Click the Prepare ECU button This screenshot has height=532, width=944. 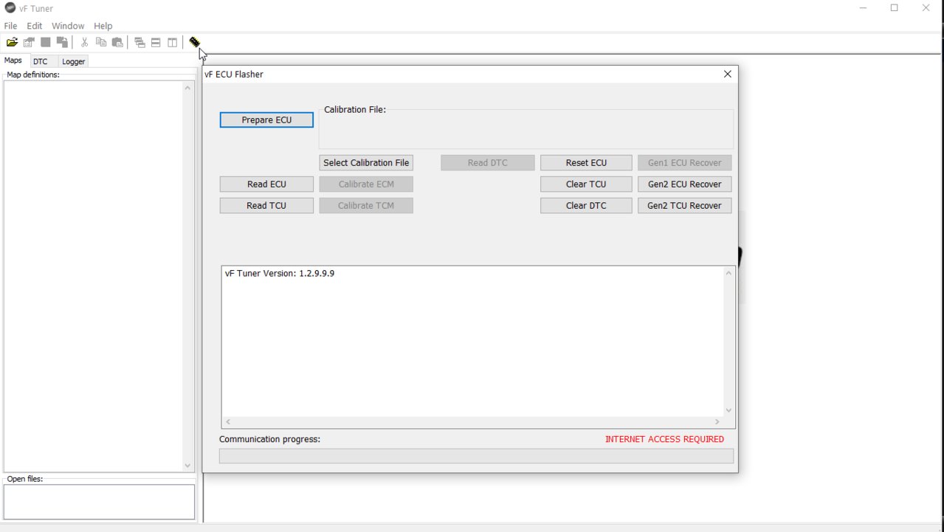[266, 120]
